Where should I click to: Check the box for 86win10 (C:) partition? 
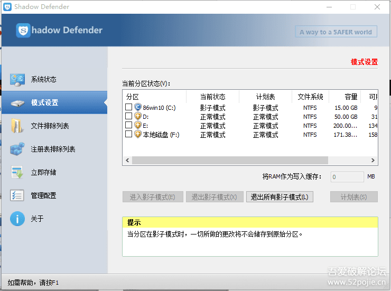[x=128, y=107]
